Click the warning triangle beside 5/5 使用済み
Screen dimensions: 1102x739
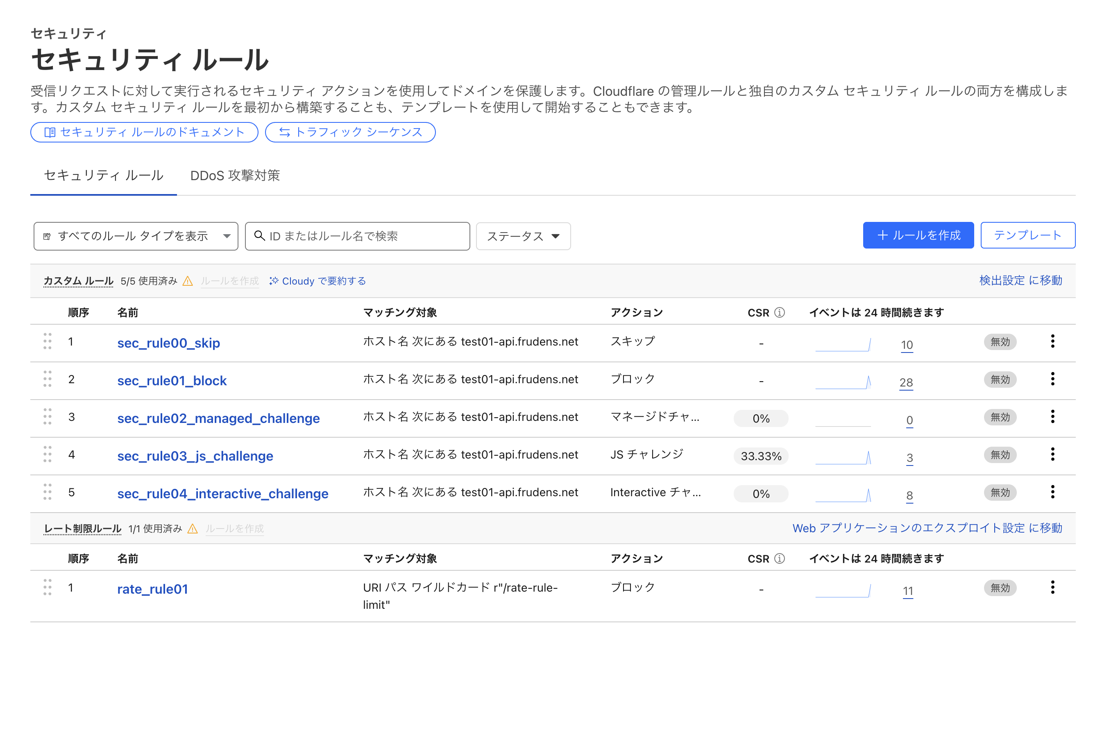tap(188, 281)
